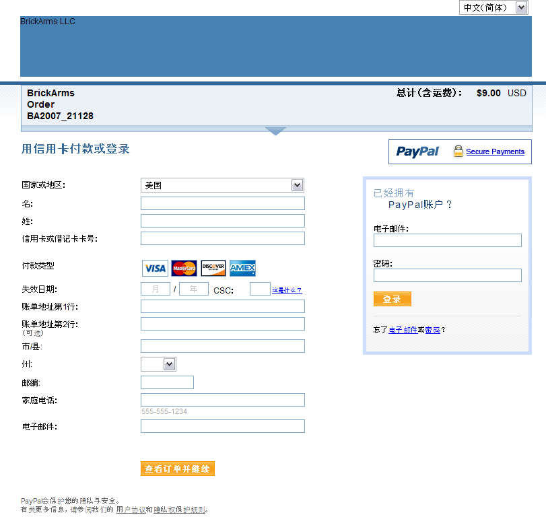Click the forgot 电子邮件 link
Screen dimensions: 546x517
[403, 330]
